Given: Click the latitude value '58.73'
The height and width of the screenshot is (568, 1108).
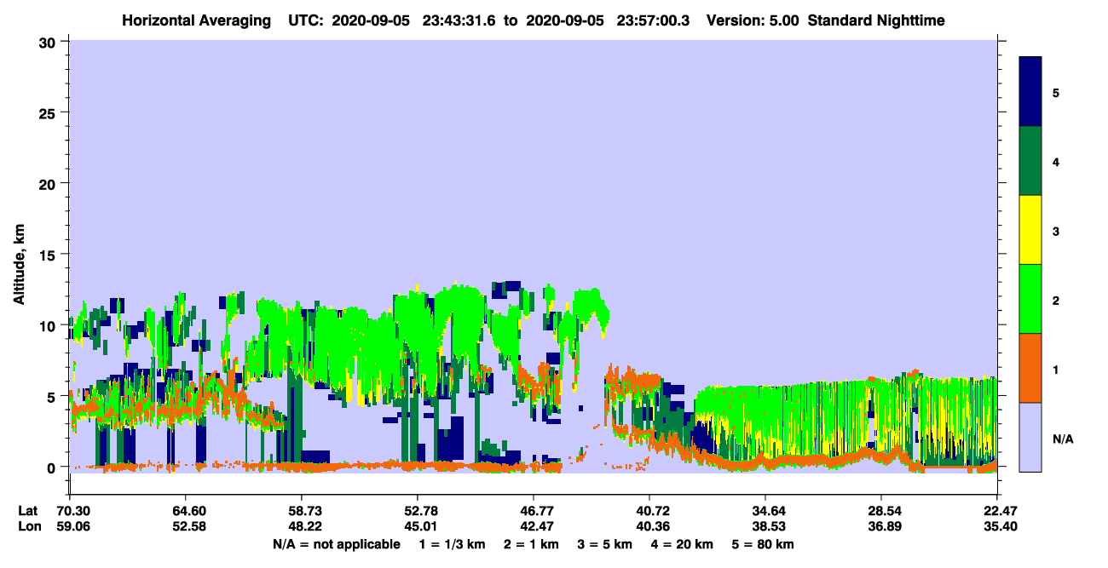Looking at the screenshot, I should [x=302, y=511].
